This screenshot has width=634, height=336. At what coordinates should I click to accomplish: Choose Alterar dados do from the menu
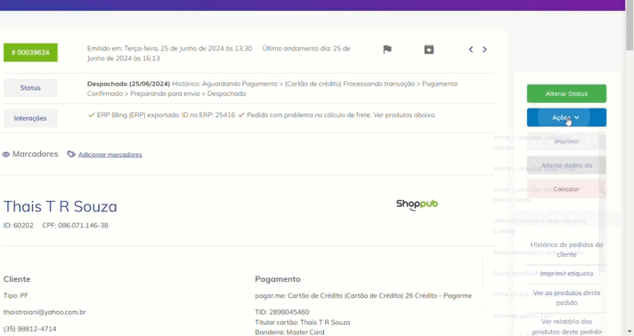point(566,165)
